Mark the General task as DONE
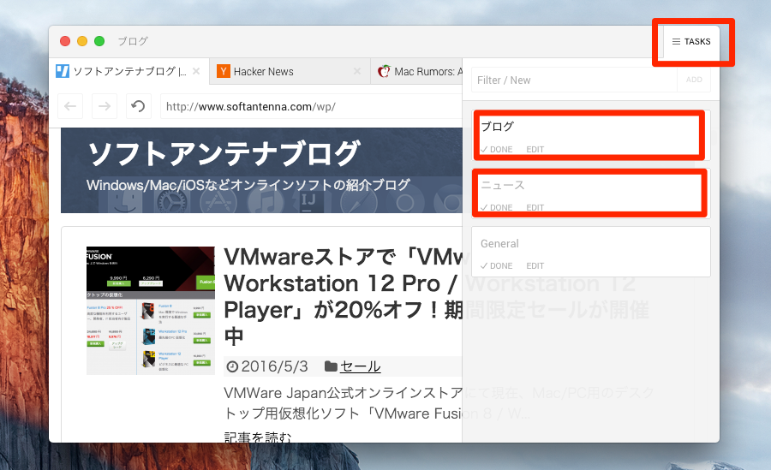 point(497,266)
